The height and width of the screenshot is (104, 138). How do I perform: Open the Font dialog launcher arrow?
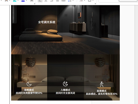(x=34, y=4)
